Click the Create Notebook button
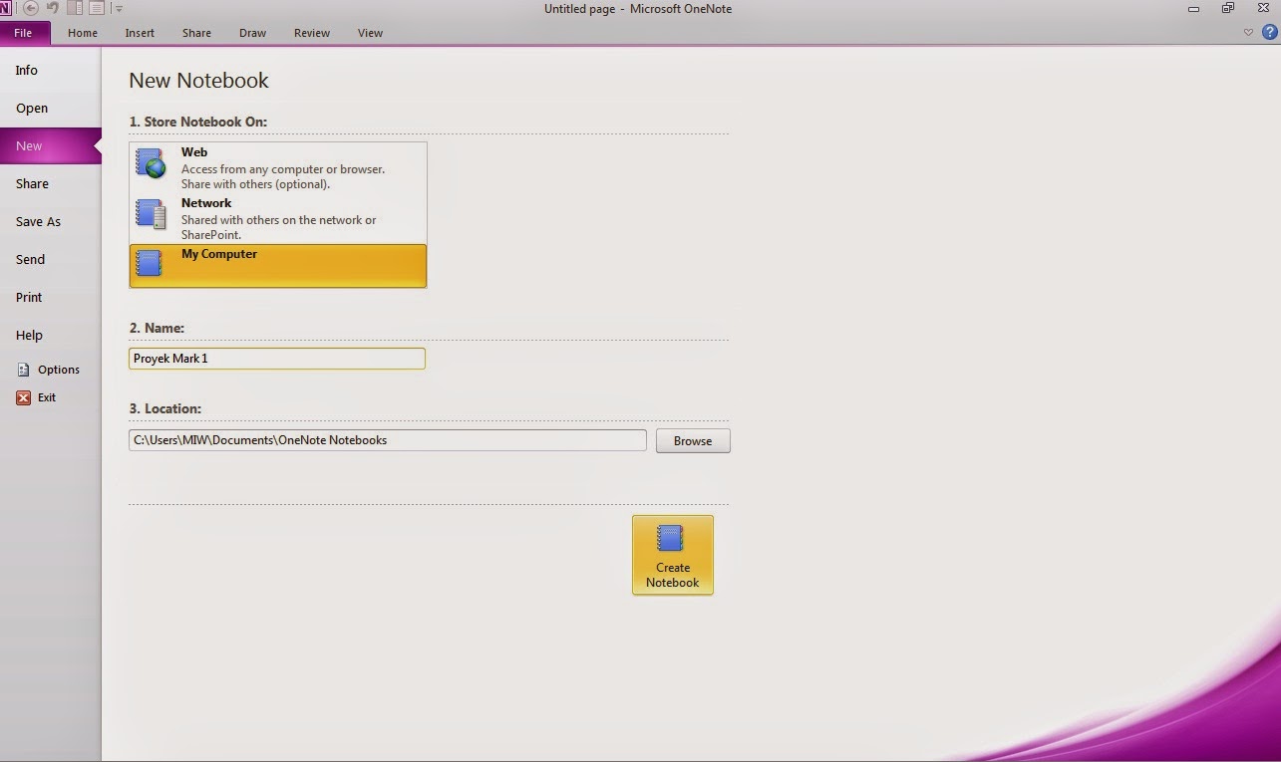This screenshot has height=762, width=1281. point(673,555)
